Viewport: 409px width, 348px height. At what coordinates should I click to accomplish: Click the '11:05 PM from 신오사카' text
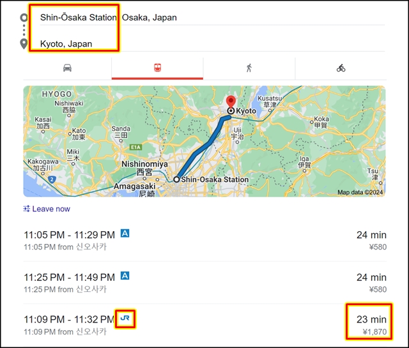pyautogui.click(x=65, y=247)
